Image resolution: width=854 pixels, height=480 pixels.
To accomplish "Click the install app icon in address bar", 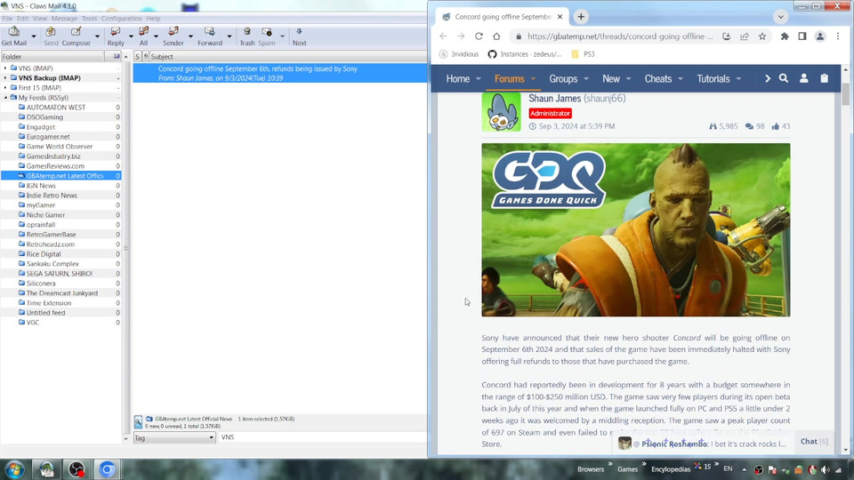I will [727, 36].
